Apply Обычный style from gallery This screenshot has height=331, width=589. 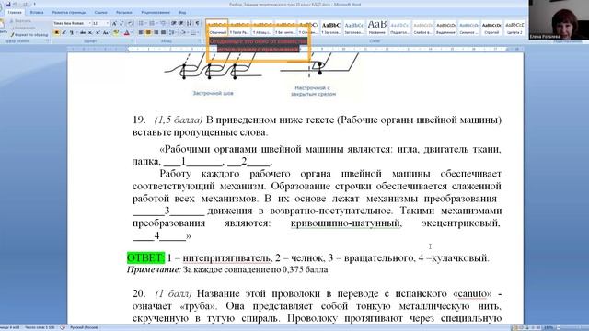tap(217, 28)
